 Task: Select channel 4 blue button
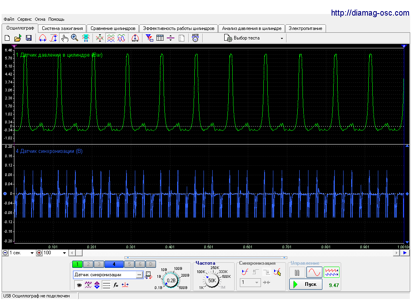[114, 264]
